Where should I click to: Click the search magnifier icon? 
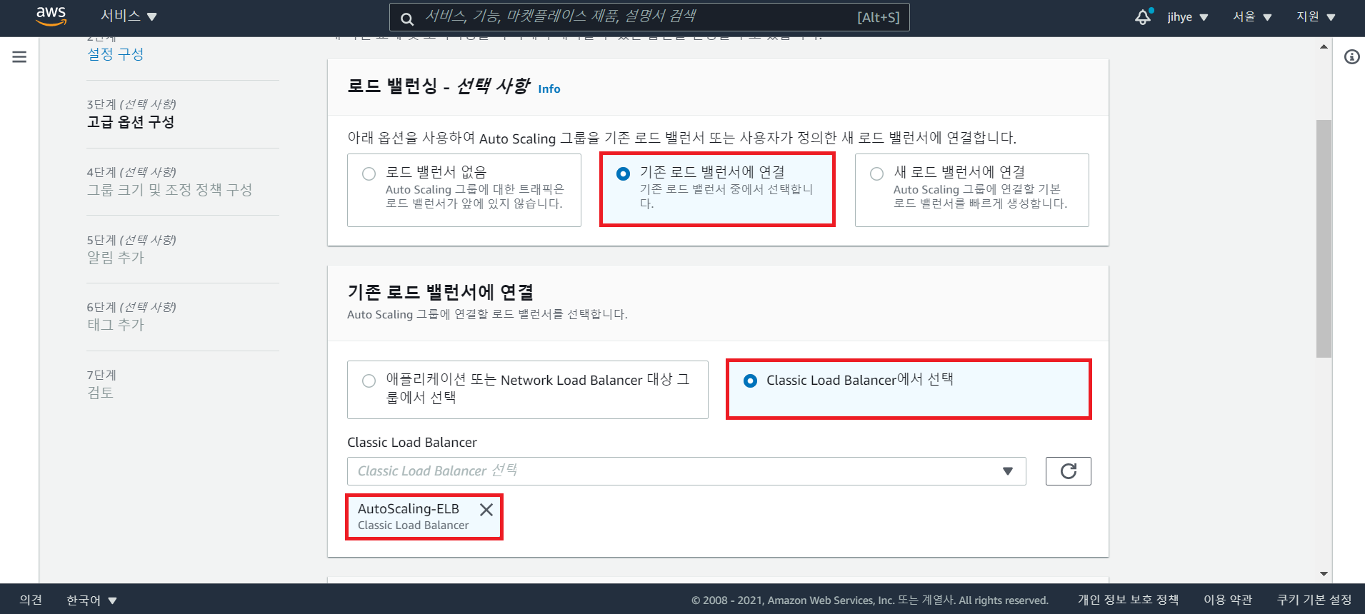(x=406, y=19)
